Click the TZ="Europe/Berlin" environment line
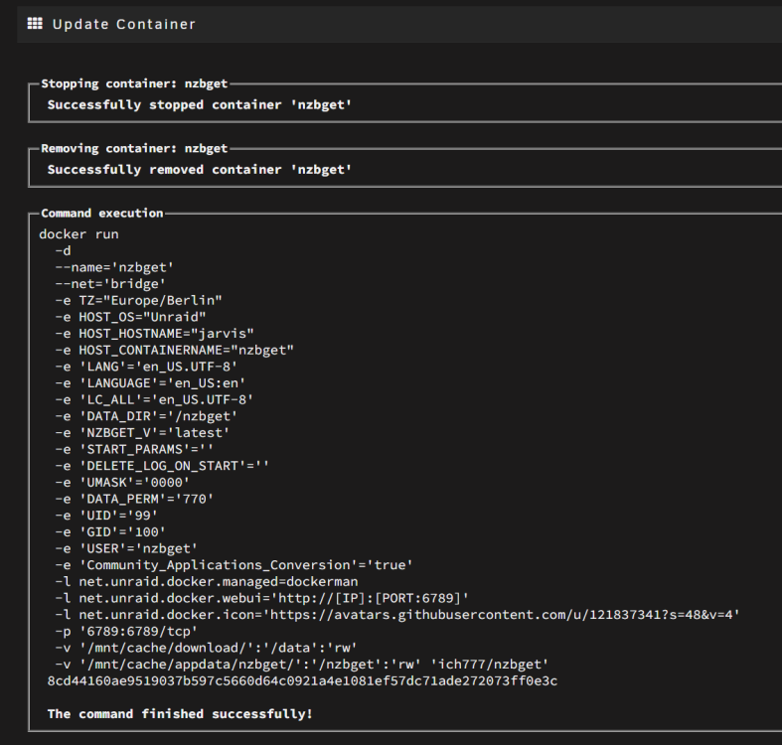 138,300
